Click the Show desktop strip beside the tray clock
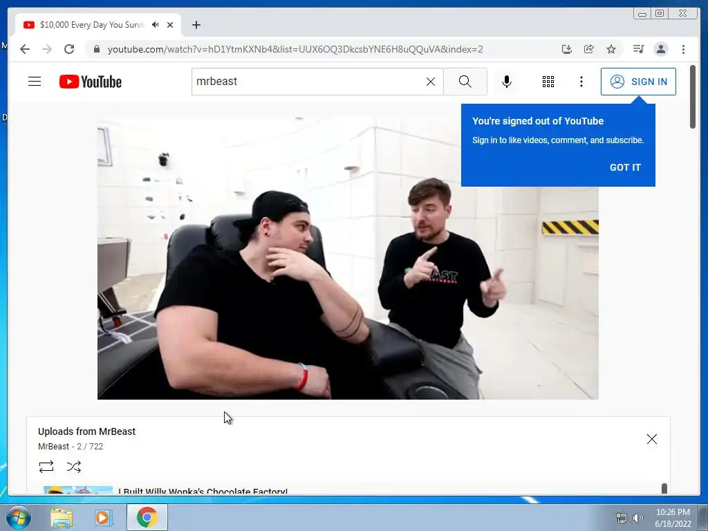The image size is (708, 531). coord(703,517)
